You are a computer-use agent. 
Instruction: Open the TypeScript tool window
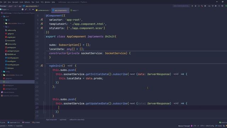point(13,122)
